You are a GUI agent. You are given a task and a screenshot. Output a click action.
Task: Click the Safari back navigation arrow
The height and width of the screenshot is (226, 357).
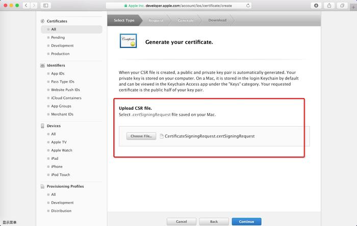[x=26, y=5]
